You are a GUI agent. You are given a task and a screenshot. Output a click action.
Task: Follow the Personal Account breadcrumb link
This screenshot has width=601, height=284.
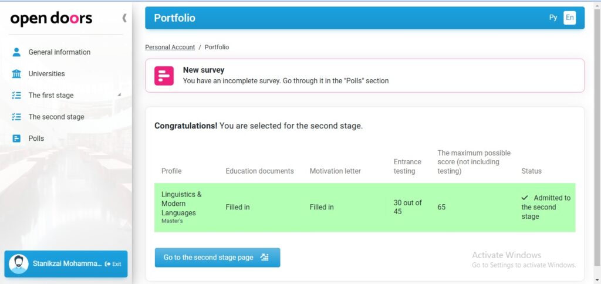(170, 47)
